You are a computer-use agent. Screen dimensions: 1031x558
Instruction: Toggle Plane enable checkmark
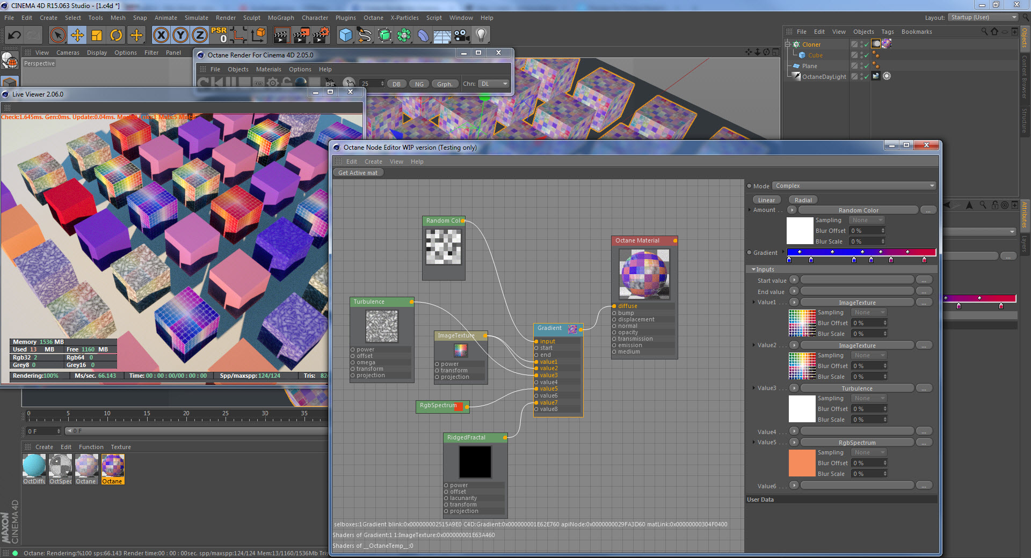tap(866, 66)
